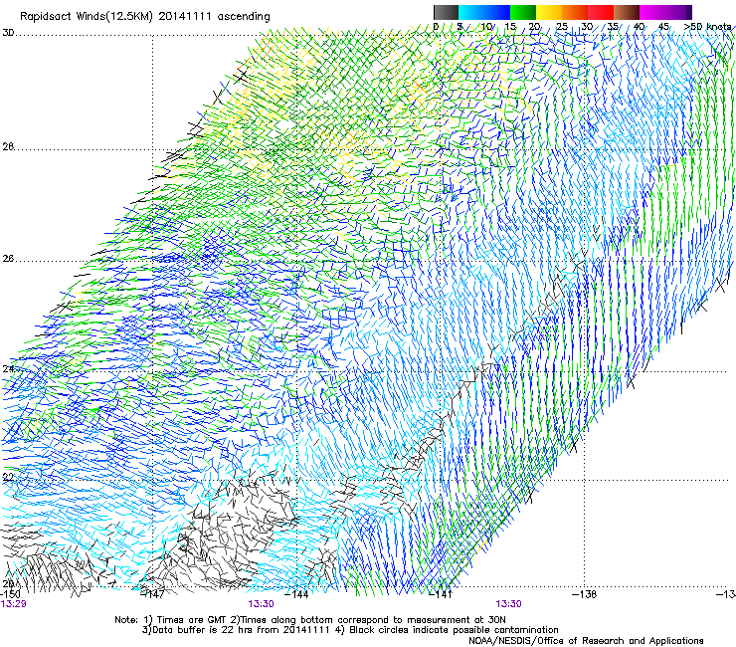Click the latitude 22 axis label
This screenshot has height=647, width=736.
(x=8, y=478)
